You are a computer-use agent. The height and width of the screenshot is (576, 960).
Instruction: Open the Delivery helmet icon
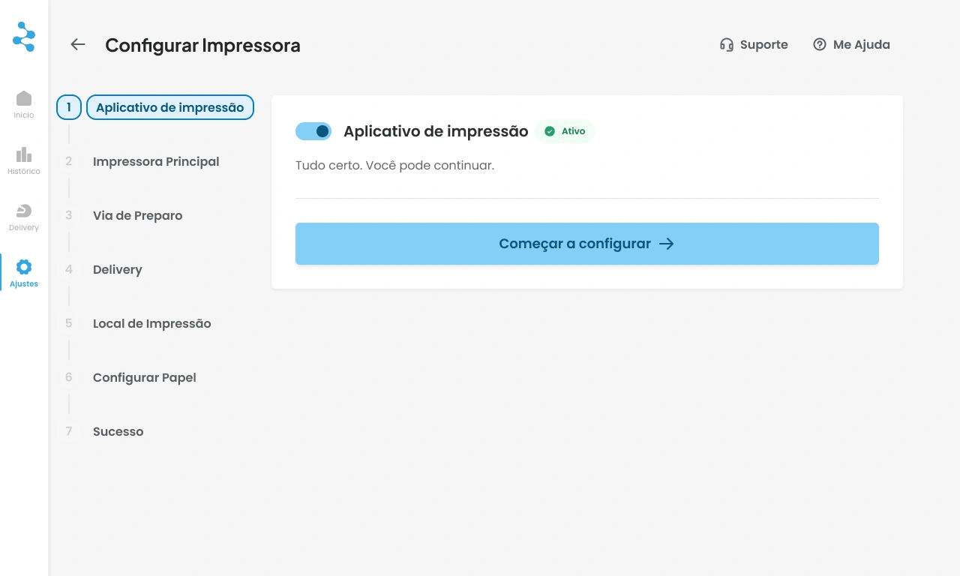coord(24,211)
